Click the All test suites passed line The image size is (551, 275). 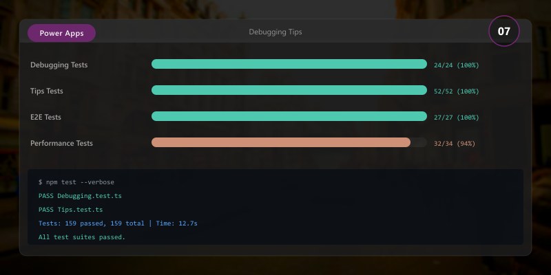(x=82, y=237)
